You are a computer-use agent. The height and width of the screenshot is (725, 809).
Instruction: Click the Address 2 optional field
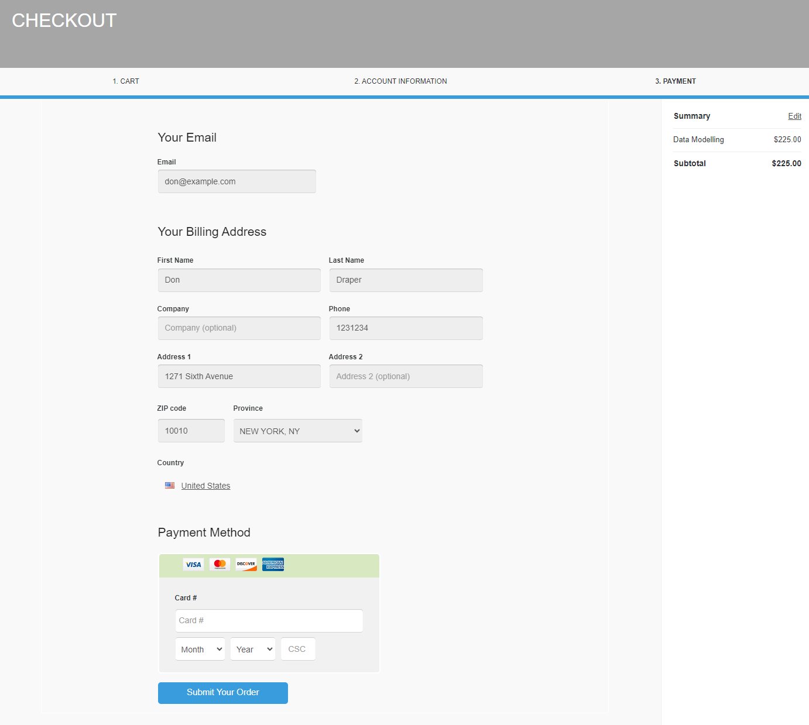pyautogui.click(x=406, y=376)
